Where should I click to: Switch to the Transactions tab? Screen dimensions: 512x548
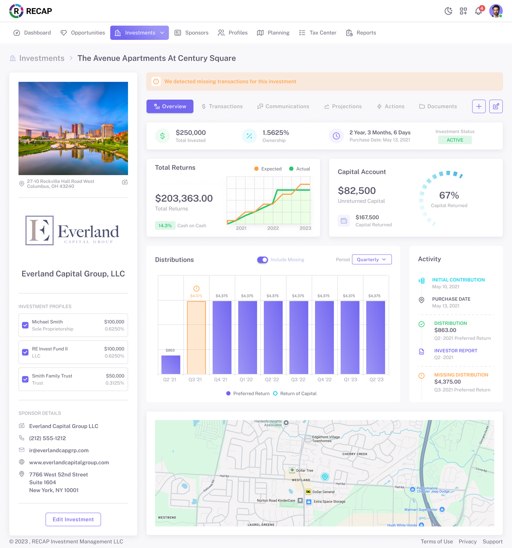point(222,106)
